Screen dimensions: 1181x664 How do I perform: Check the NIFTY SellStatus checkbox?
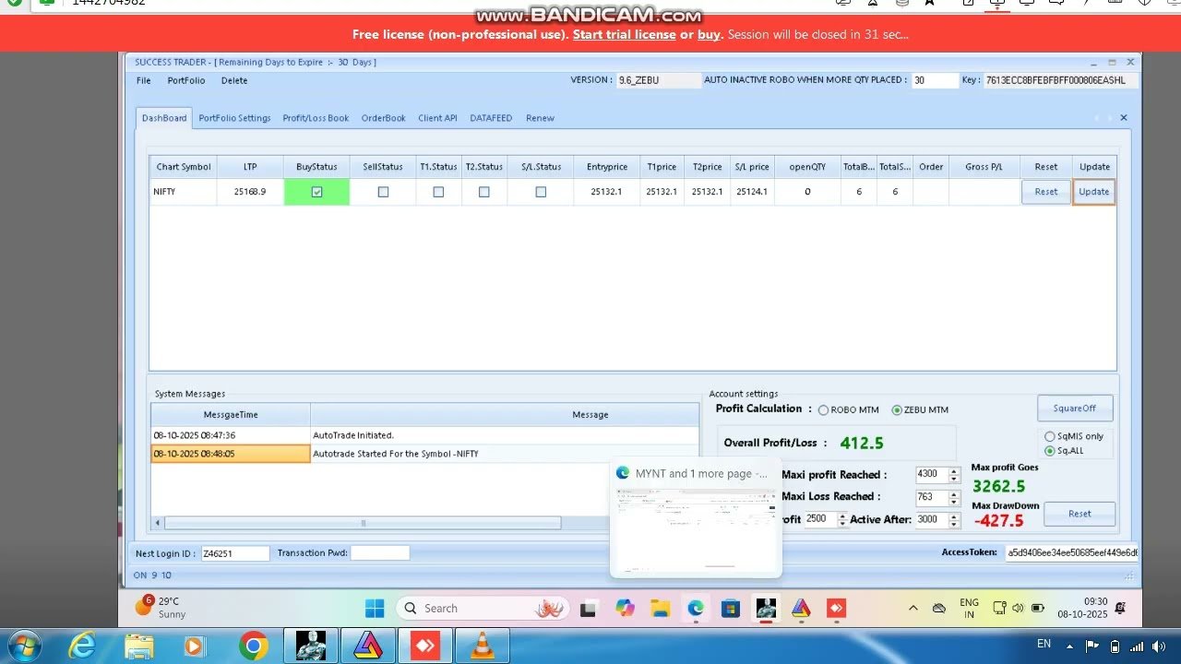click(383, 192)
